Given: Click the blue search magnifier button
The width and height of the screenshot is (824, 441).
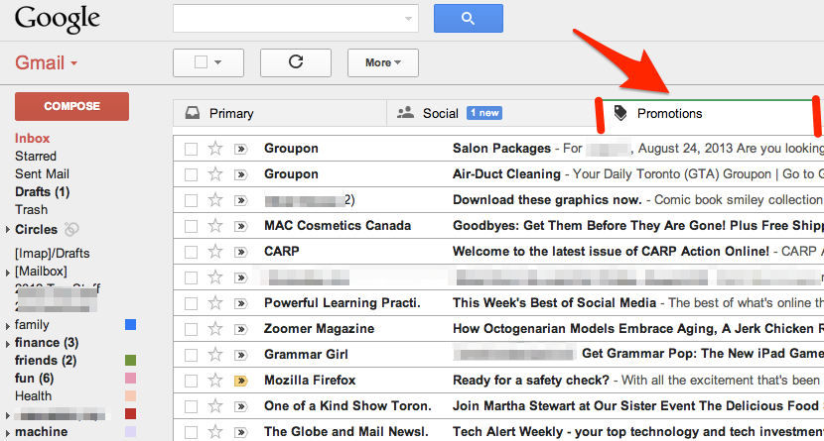Looking at the screenshot, I should 468,18.
